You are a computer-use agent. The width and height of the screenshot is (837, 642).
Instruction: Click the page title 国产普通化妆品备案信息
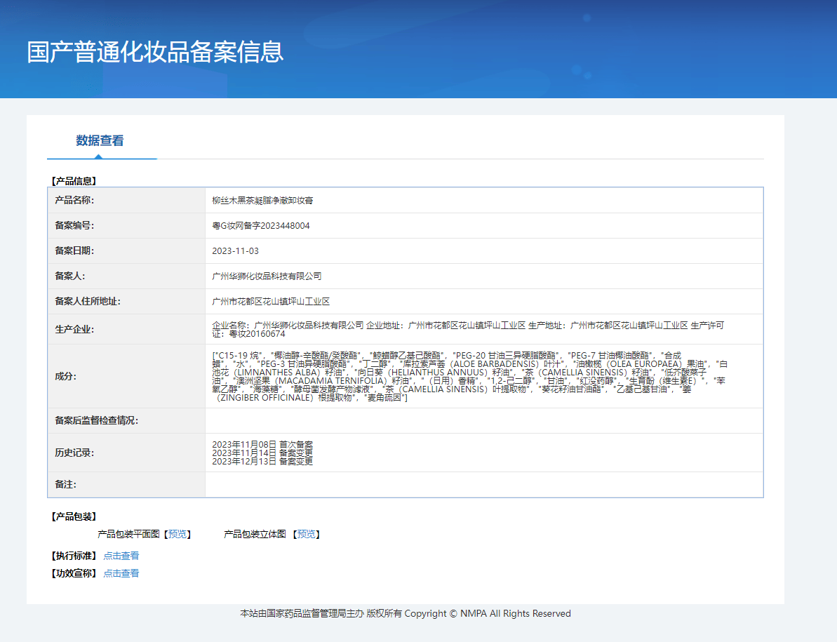coord(155,52)
